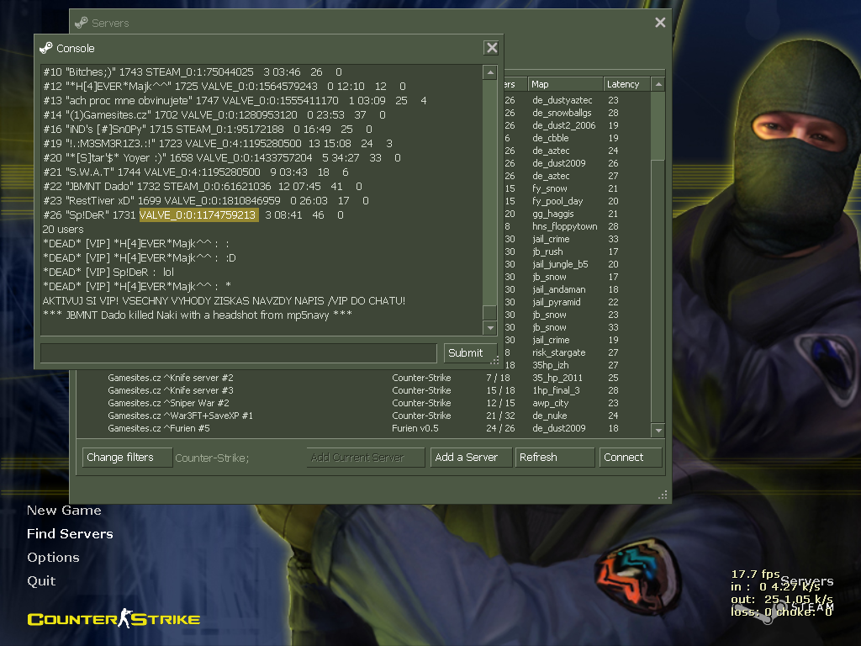The image size is (861, 646).
Task: Click the Counter-Strike logo
Action: [114, 619]
